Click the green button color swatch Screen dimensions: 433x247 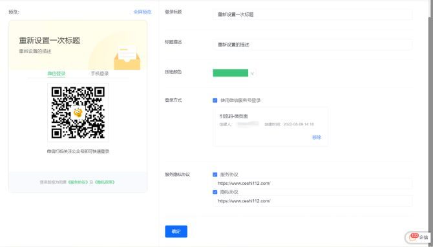(x=230, y=73)
